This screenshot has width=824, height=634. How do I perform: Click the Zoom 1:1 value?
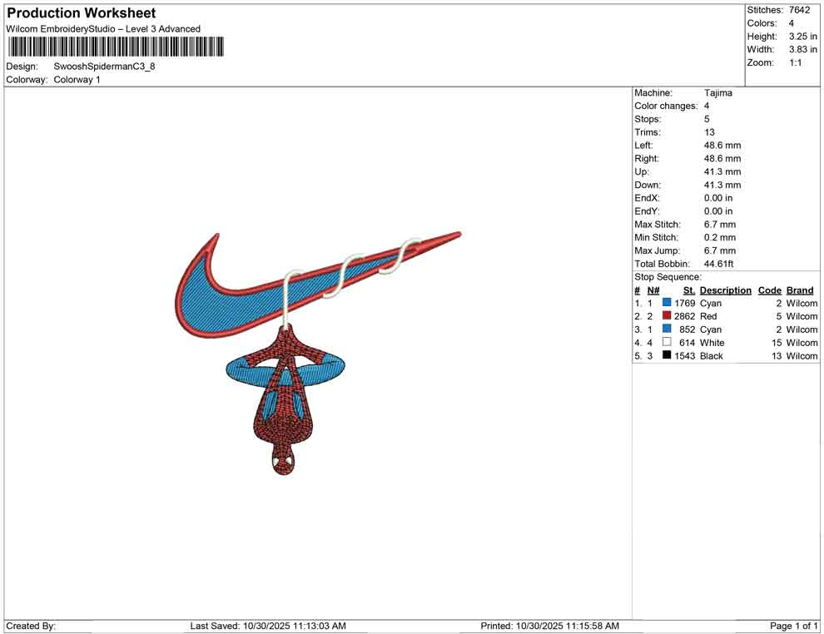tap(795, 62)
